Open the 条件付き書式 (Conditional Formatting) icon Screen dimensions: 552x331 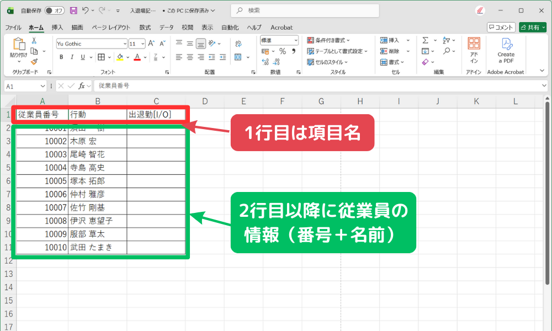[x=310, y=40]
